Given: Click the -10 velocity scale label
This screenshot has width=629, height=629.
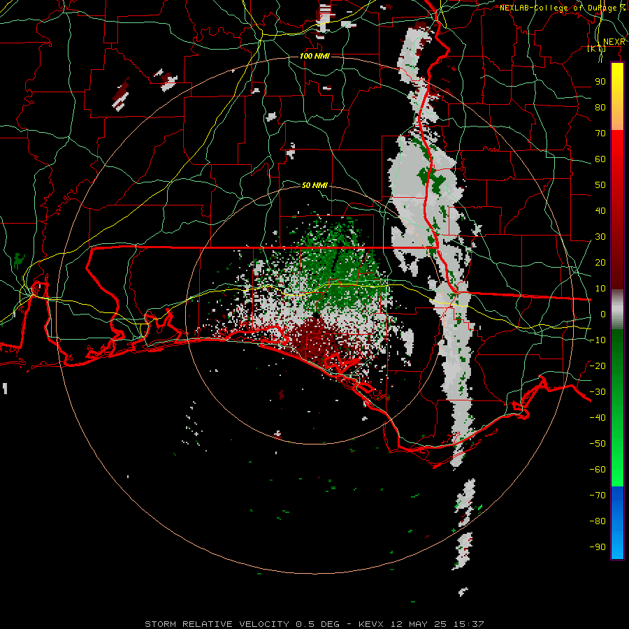Looking at the screenshot, I should (598, 340).
